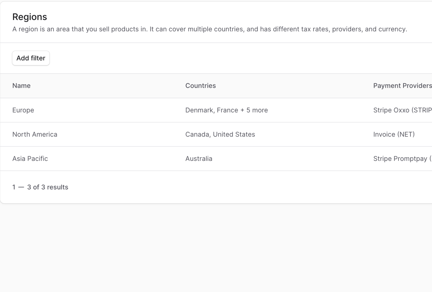Click the Regions page title
This screenshot has width=432, height=292.
[29, 17]
